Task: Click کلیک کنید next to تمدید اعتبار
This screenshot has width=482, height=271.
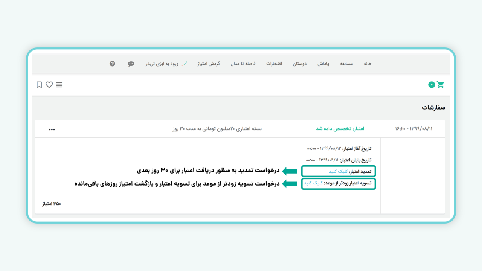Action: [338, 171]
